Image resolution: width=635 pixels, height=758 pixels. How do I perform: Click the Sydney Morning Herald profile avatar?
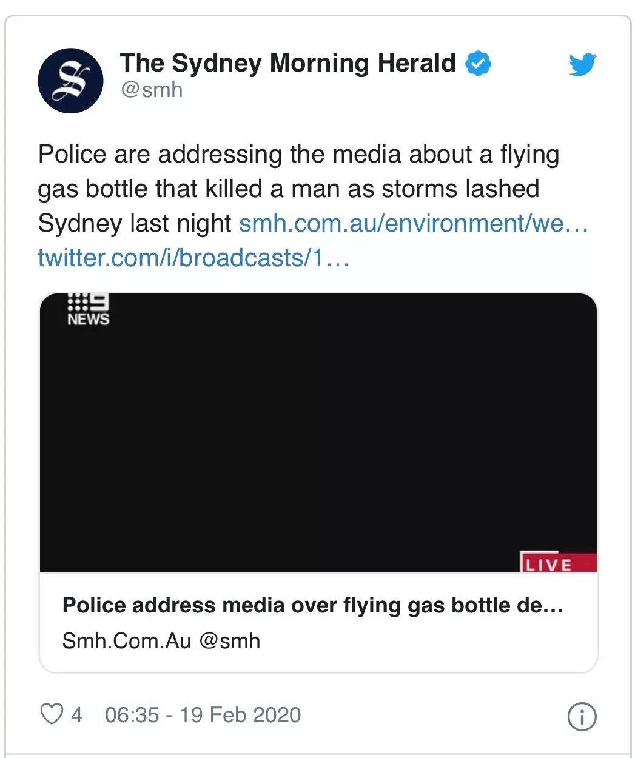tap(70, 81)
